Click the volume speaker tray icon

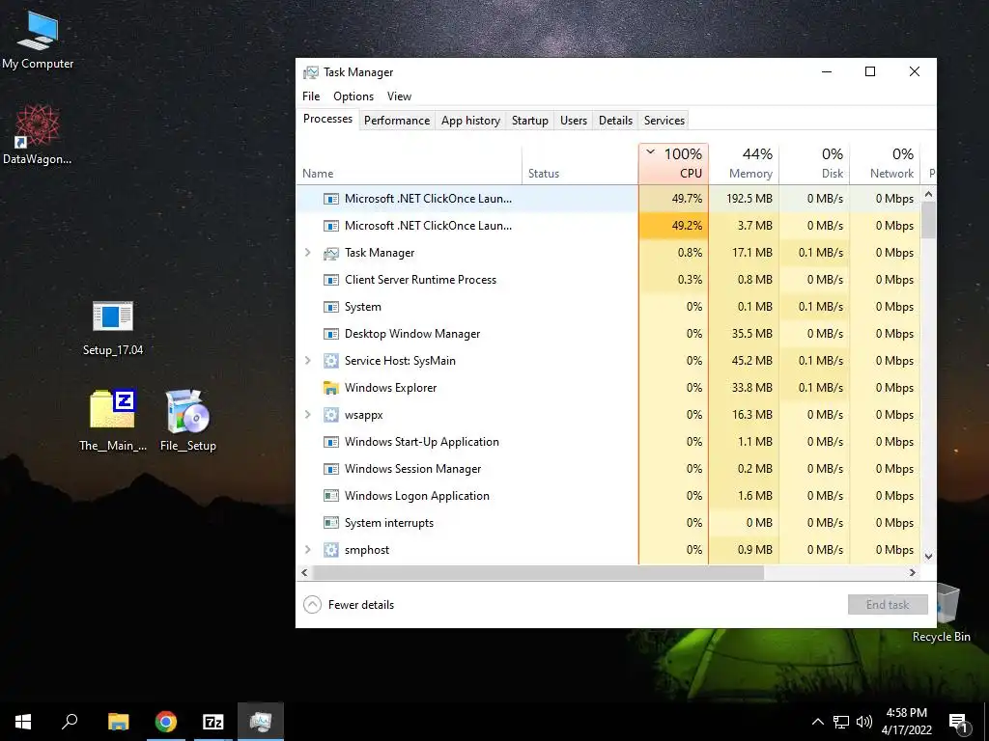click(864, 722)
